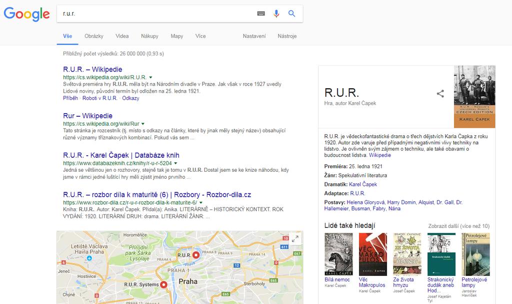Expand the map to full view
This screenshot has height=304, width=512.
pyautogui.click(x=295, y=239)
